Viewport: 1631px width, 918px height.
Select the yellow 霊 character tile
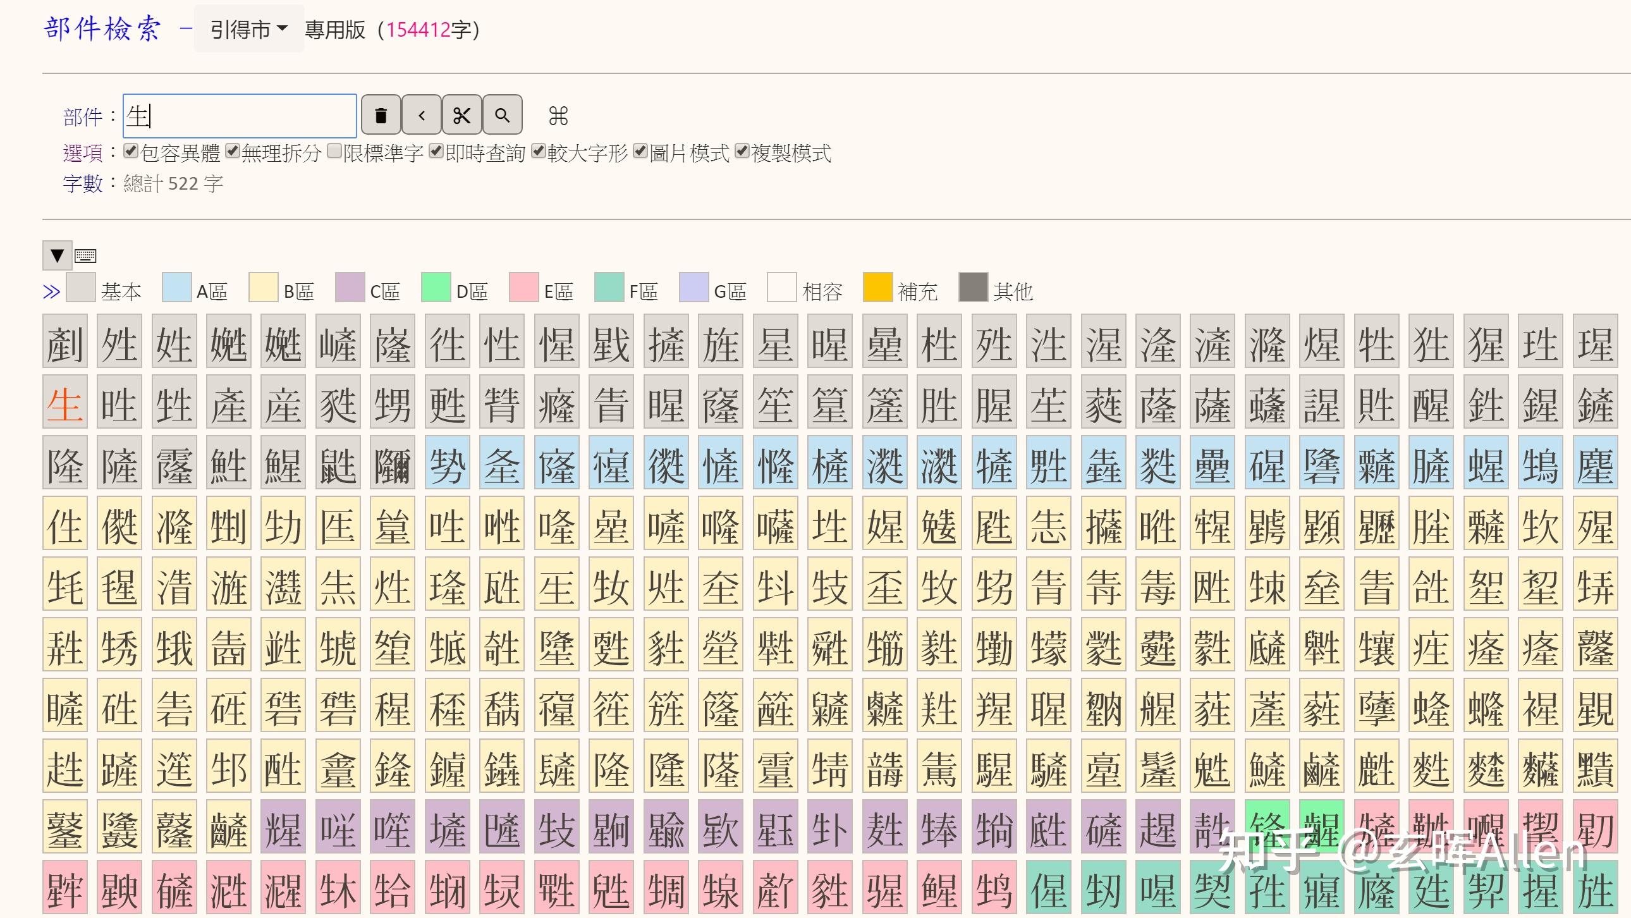[776, 767]
